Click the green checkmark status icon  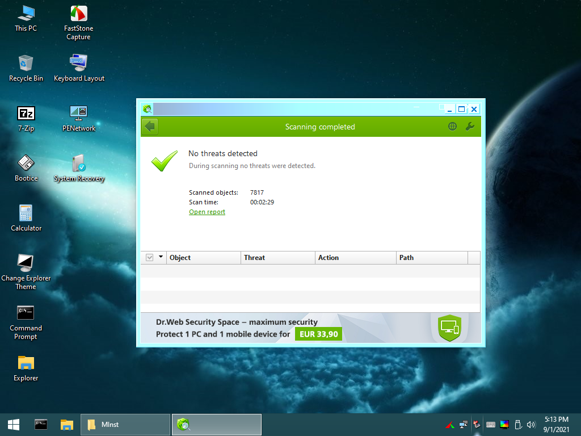tap(165, 161)
